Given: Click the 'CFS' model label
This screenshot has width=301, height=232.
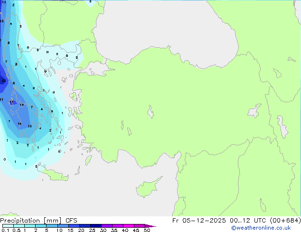Looking at the screenshot, I should [71, 221].
